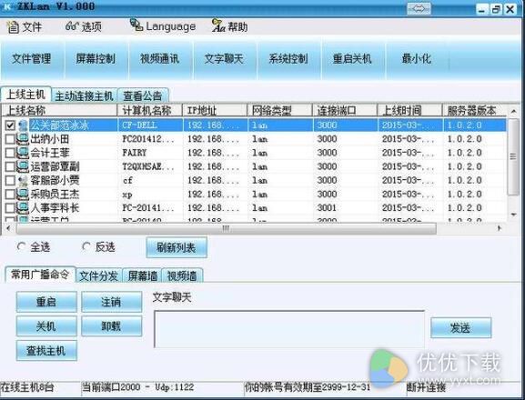Check the 会计王菲 host checkbox

click(x=10, y=153)
